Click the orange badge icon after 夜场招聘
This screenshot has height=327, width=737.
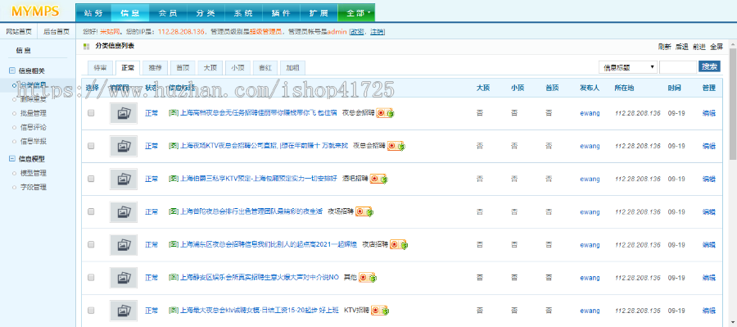click(x=364, y=211)
